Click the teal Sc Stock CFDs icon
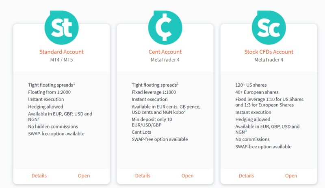The image size is (325, 188). click(269, 27)
